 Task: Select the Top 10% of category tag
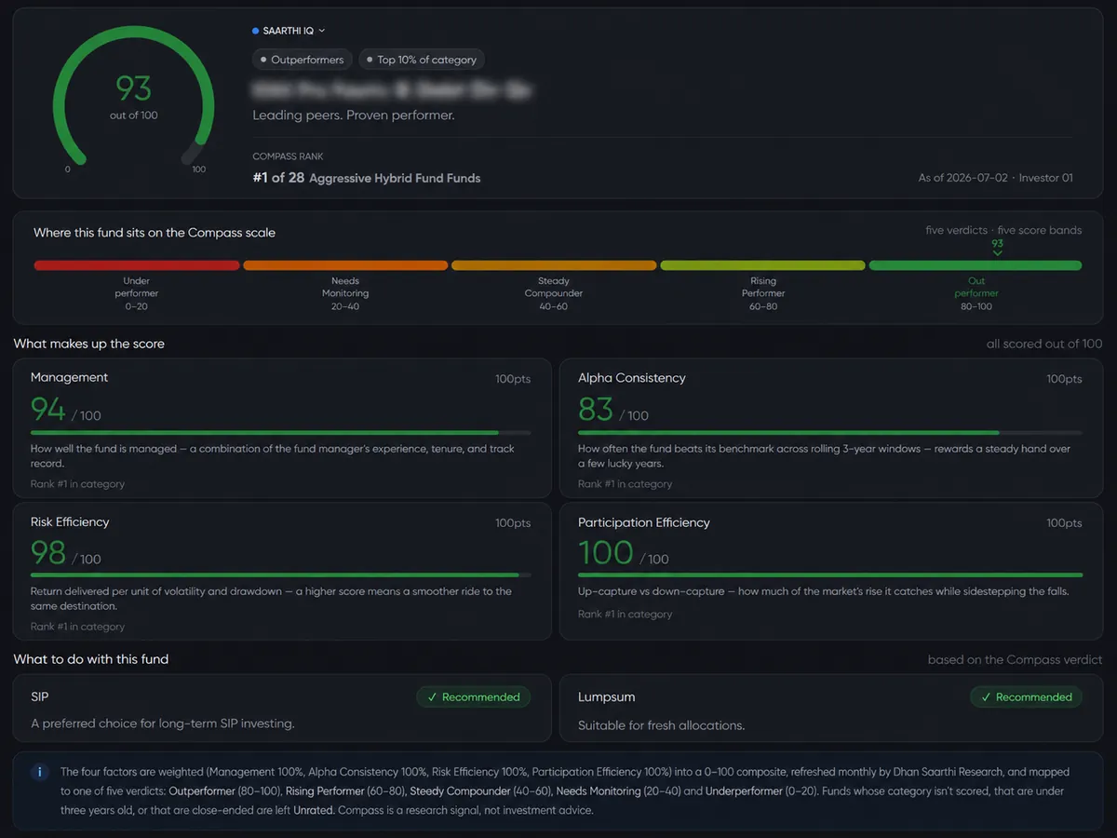coord(422,60)
